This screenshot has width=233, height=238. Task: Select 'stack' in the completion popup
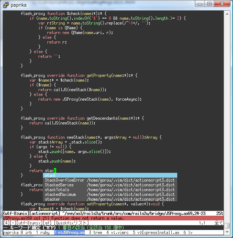pos(110,175)
